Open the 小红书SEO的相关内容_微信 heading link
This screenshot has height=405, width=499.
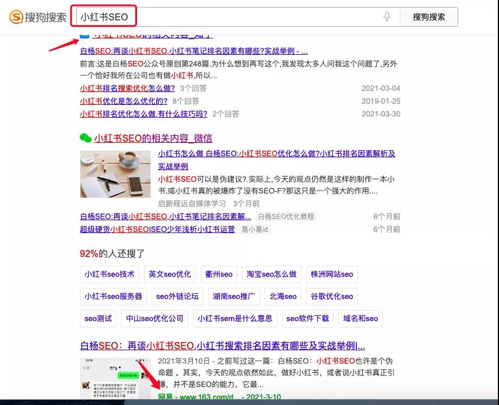(x=153, y=138)
